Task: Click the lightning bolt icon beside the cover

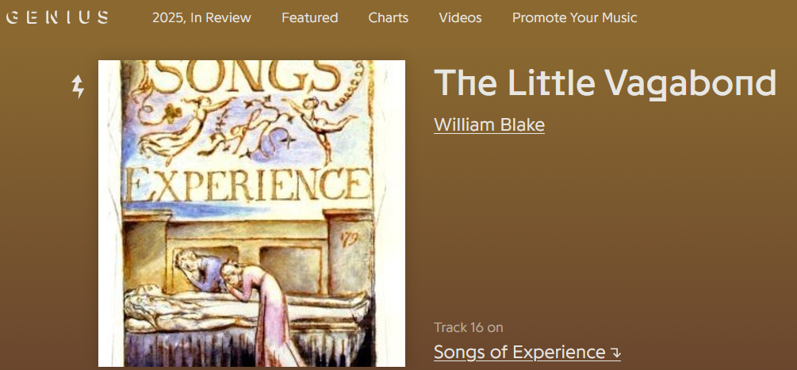Action: click(78, 86)
